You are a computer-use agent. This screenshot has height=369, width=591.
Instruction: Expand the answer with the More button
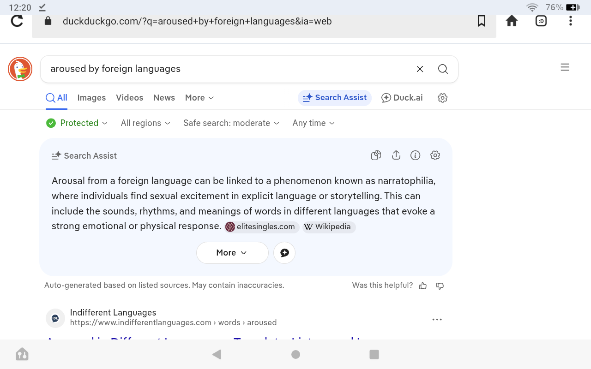coord(232,253)
